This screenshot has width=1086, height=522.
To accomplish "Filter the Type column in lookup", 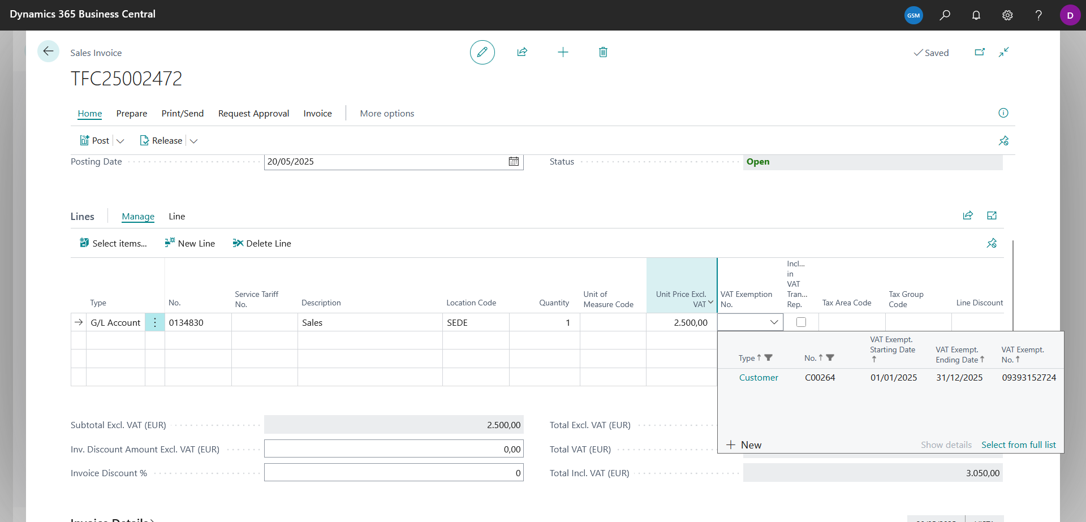I will coord(768,358).
